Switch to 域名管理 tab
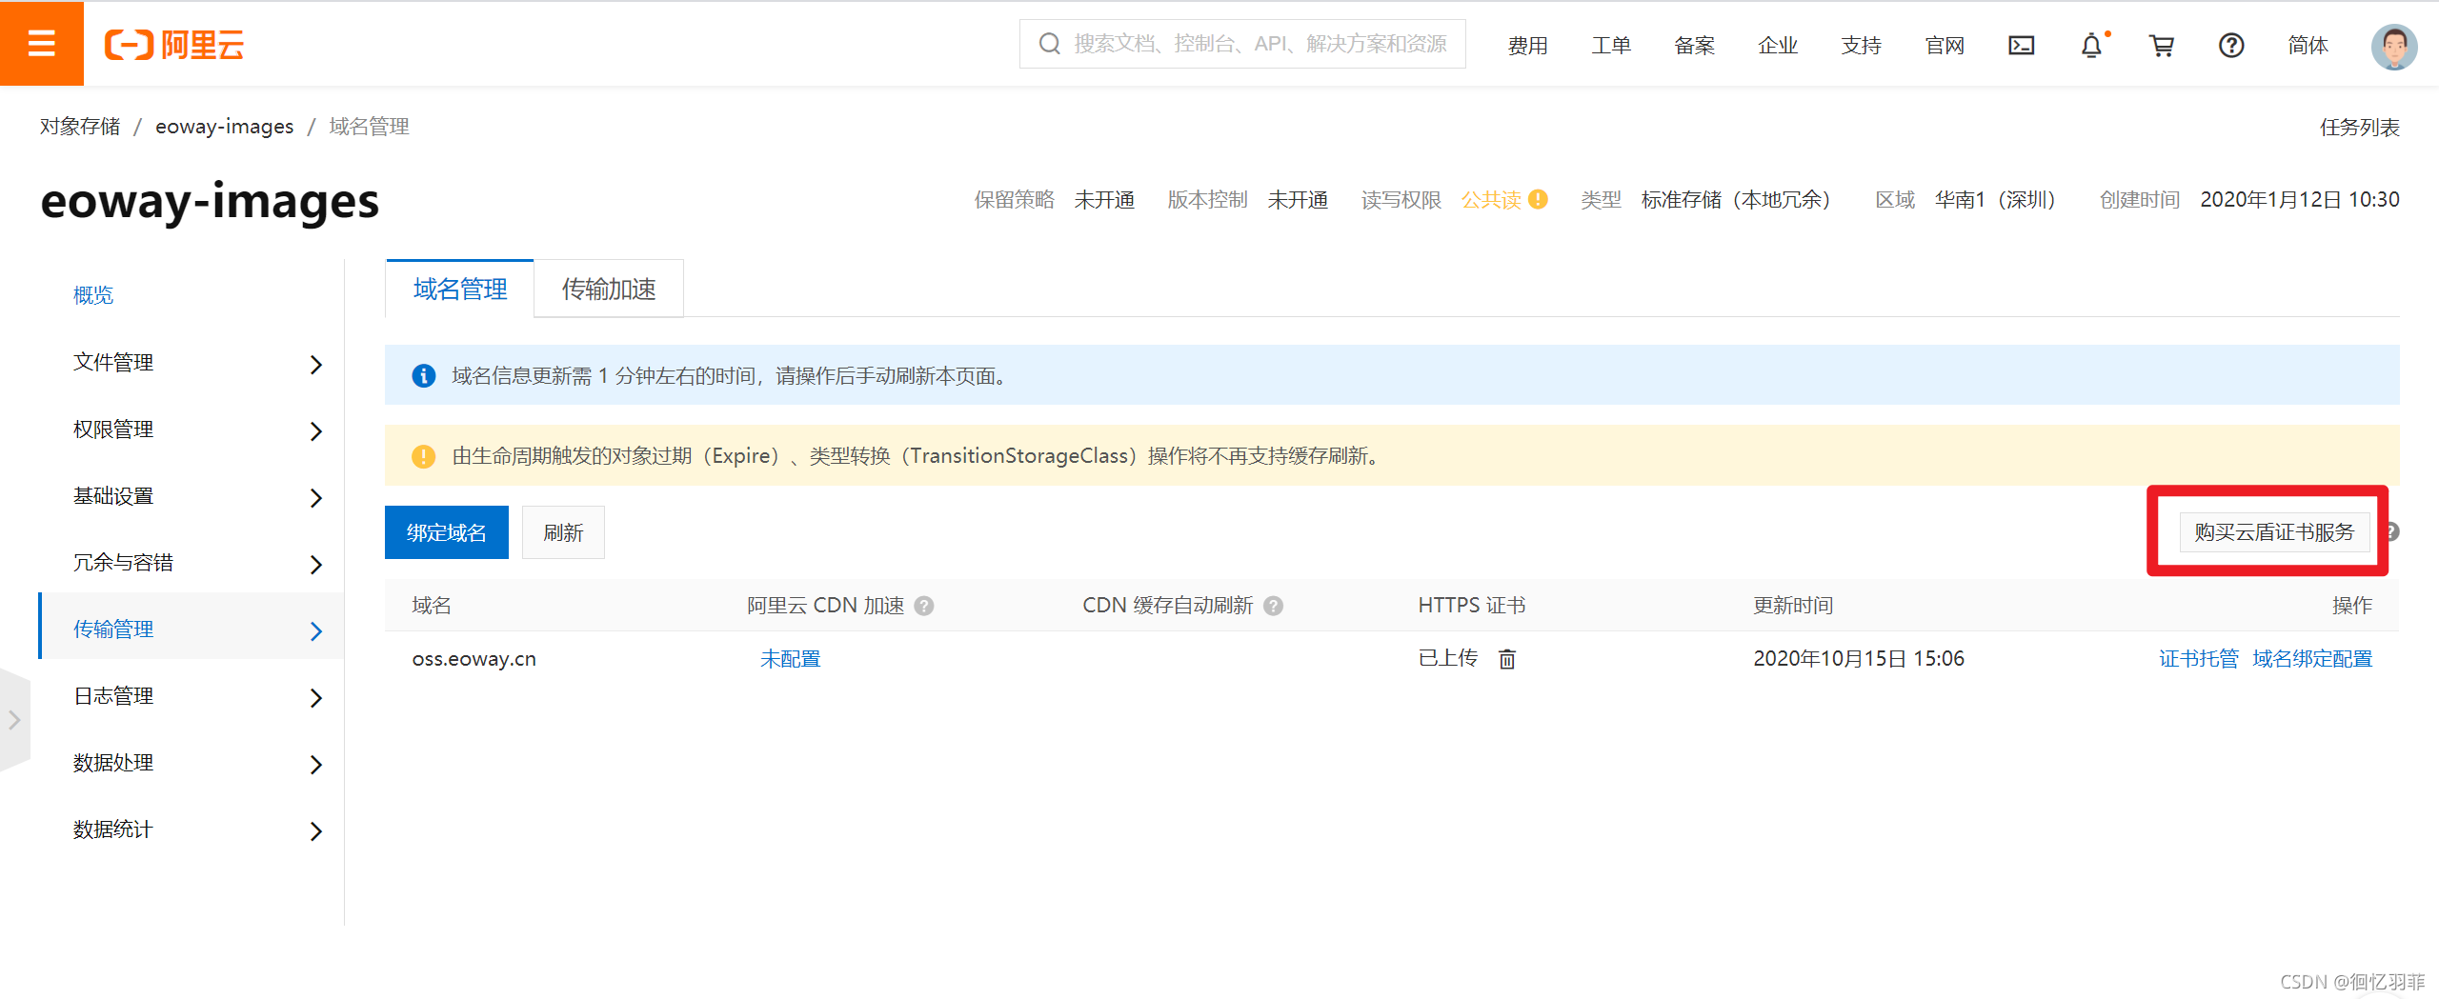 [x=460, y=289]
